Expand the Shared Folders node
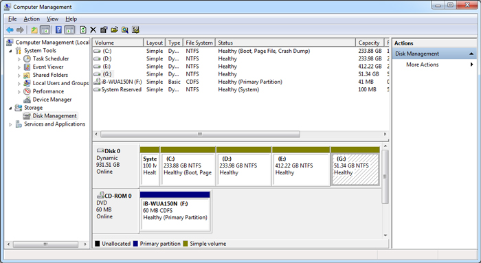The image size is (481, 263). click(19, 76)
